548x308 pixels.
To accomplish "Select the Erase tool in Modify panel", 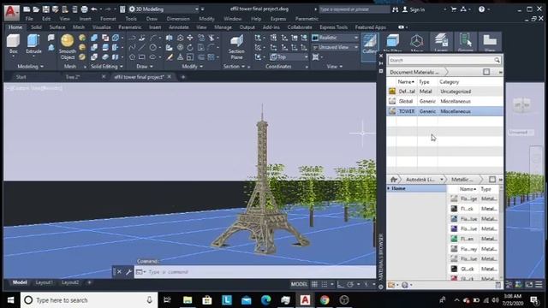I will [x=170, y=57].
